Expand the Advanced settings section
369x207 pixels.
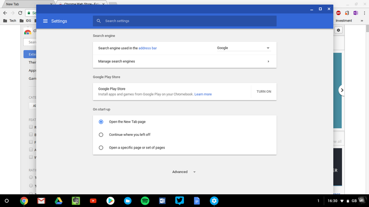(x=184, y=172)
